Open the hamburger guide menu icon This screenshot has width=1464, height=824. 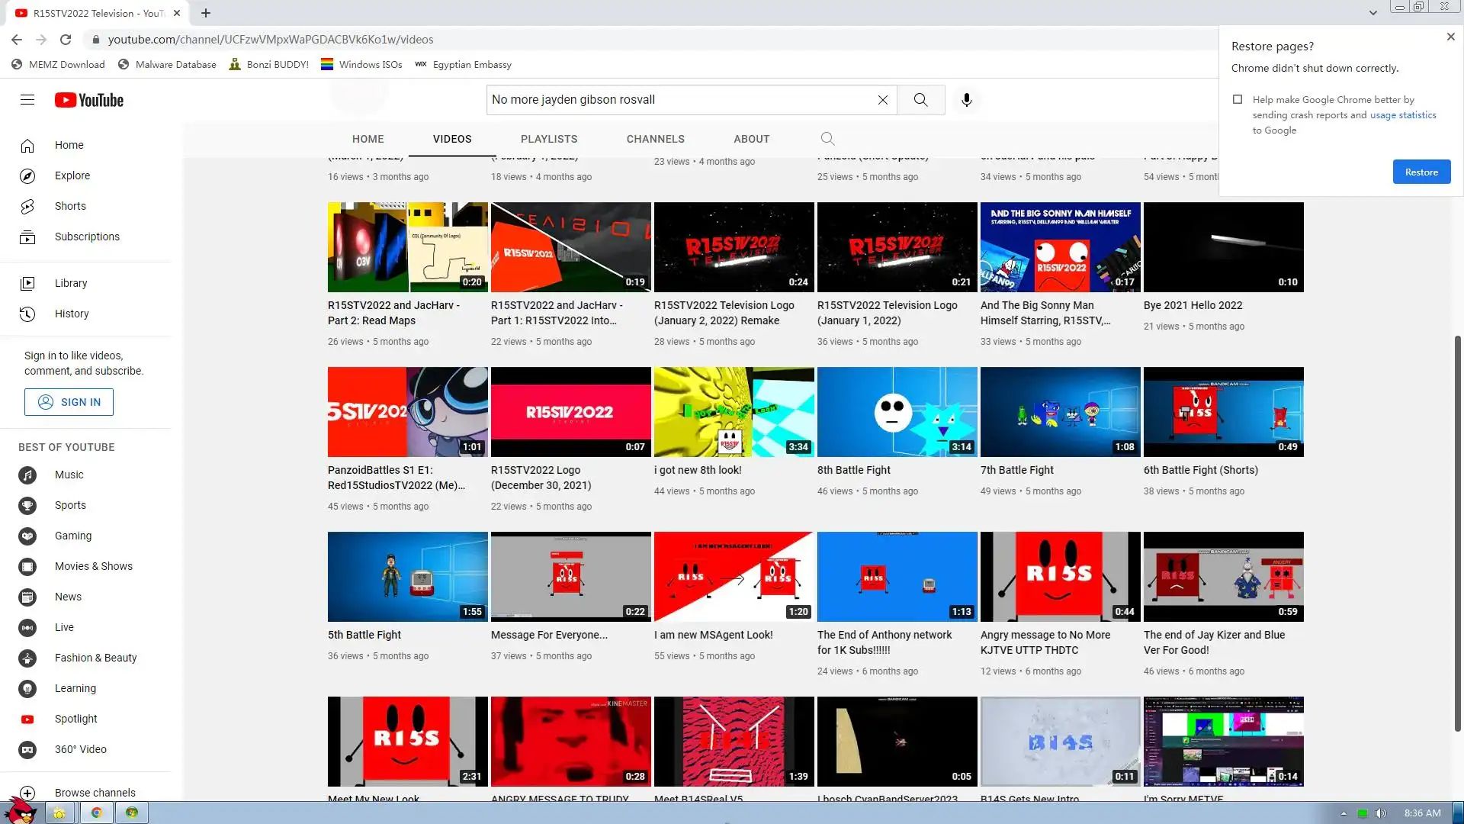click(27, 100)
